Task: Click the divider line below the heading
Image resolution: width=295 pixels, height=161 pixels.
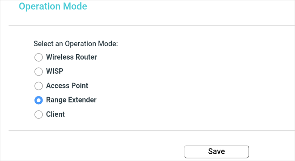Action: coord(152,25)
